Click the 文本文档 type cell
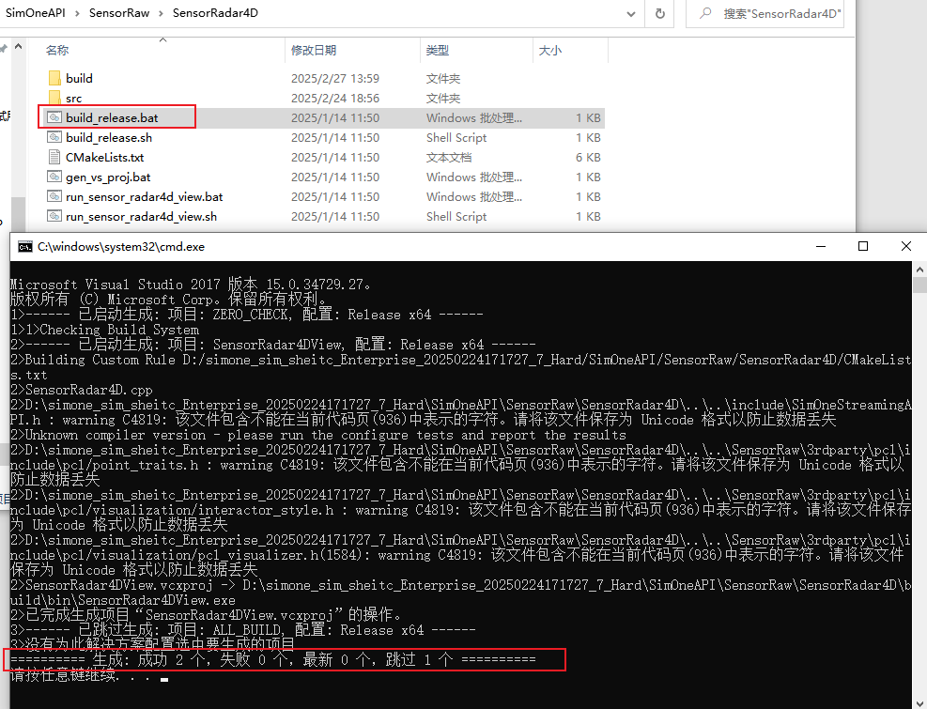This screenshot has height=709, width=927. click(449, 157)
